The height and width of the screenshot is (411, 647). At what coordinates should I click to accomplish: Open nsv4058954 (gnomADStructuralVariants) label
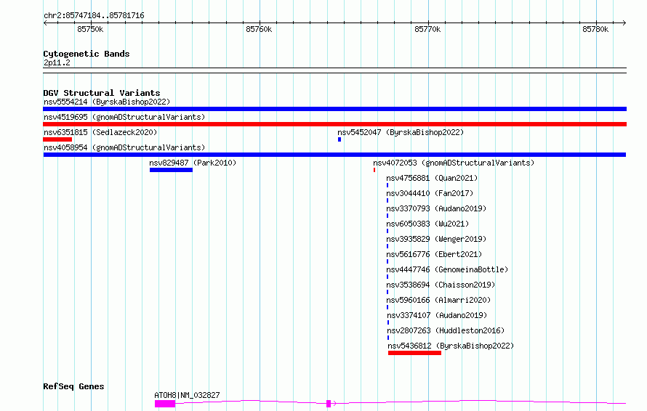(124, 147)
